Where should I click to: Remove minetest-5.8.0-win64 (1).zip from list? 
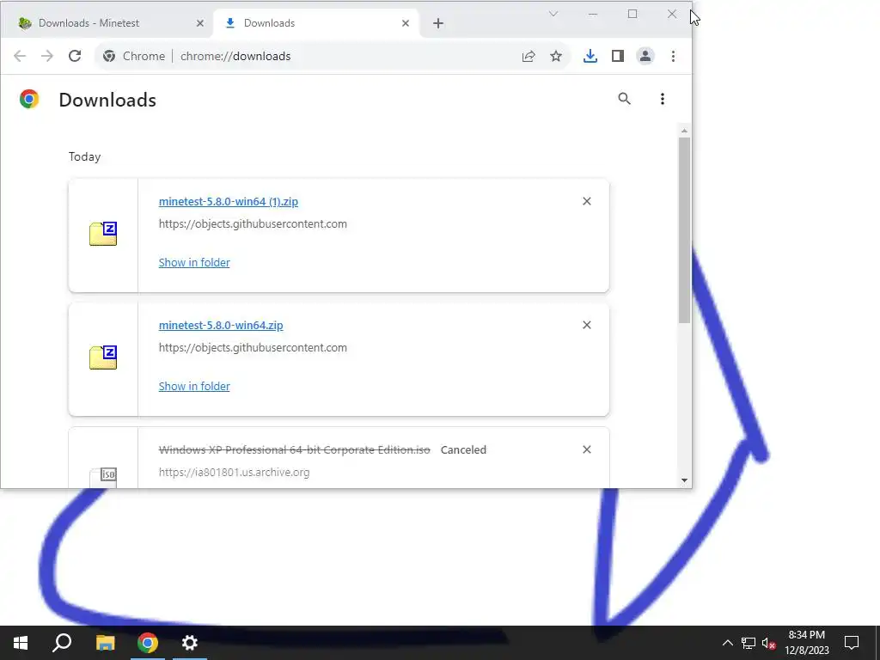pos(586,201)
